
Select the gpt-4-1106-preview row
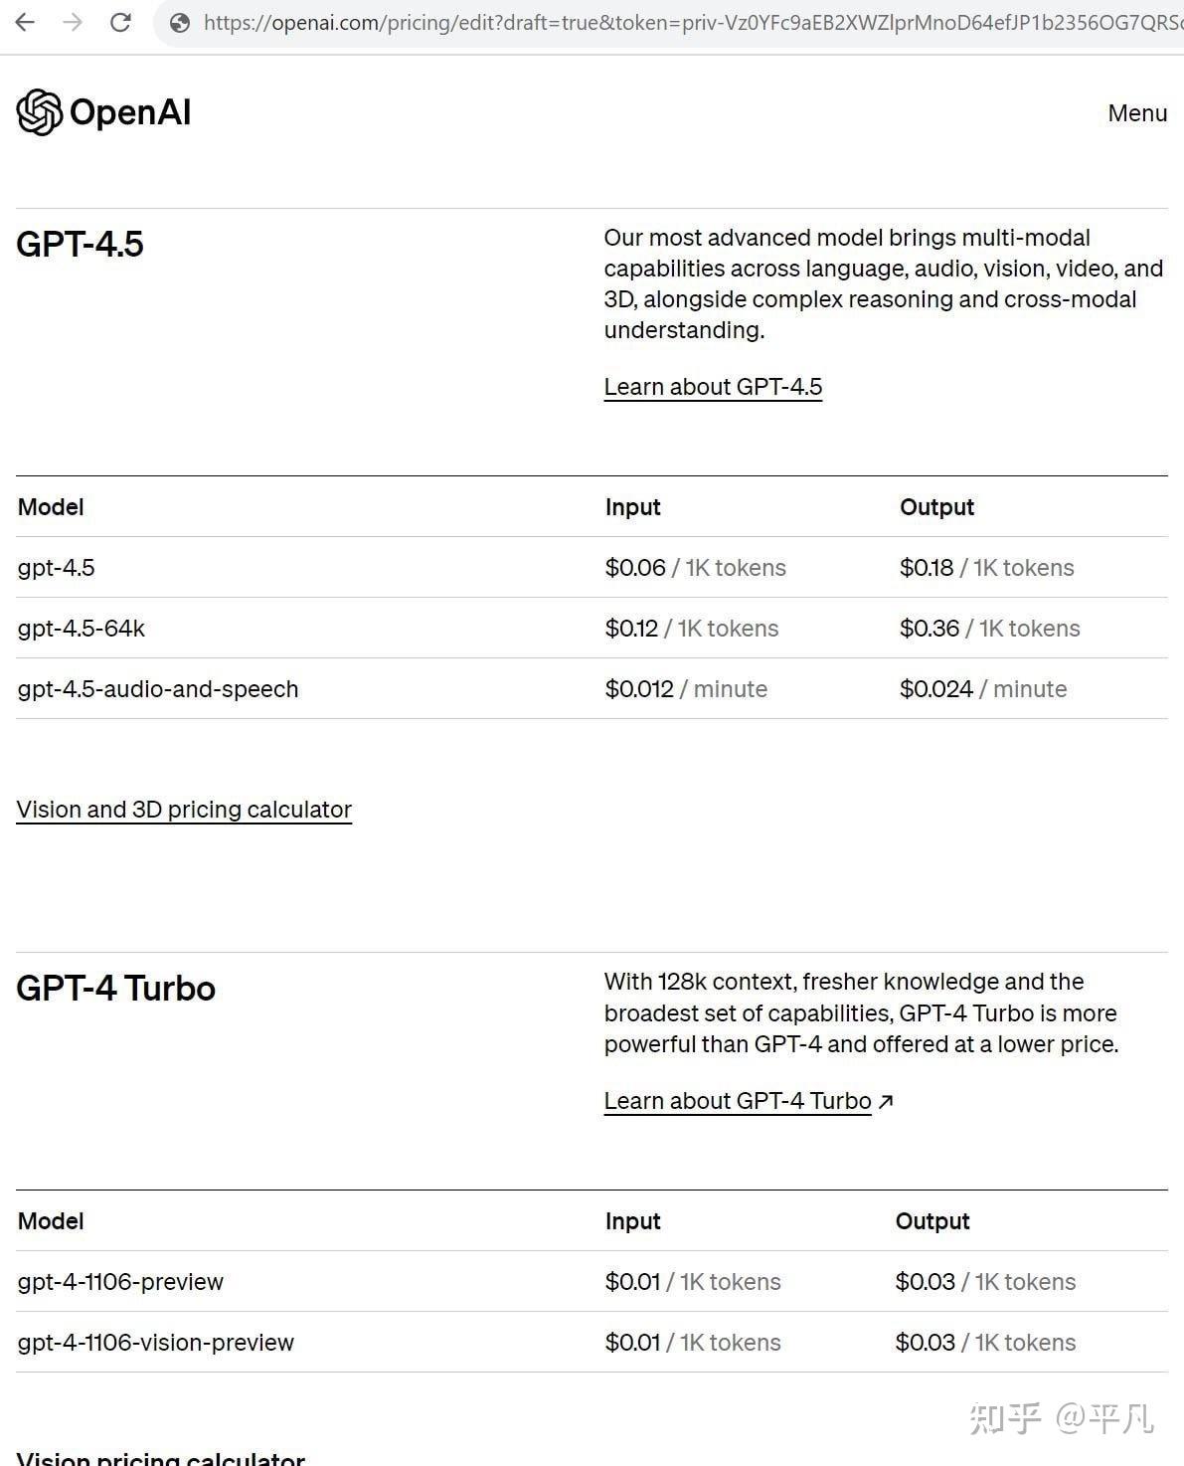(120, 1281)
